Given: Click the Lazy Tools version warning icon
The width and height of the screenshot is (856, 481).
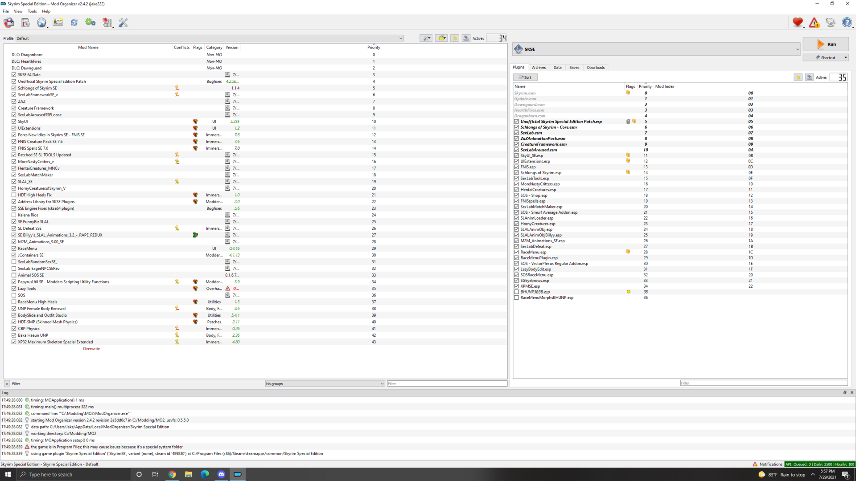Looking at the screenshot, I should [228, 289].
